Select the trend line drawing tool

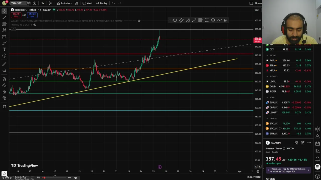pos(4,17)
